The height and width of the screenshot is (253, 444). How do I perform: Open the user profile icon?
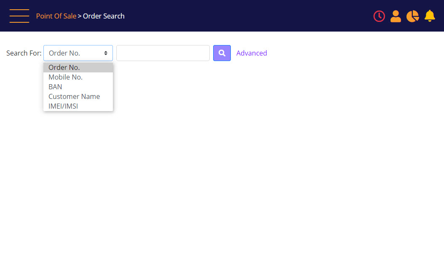396,16
